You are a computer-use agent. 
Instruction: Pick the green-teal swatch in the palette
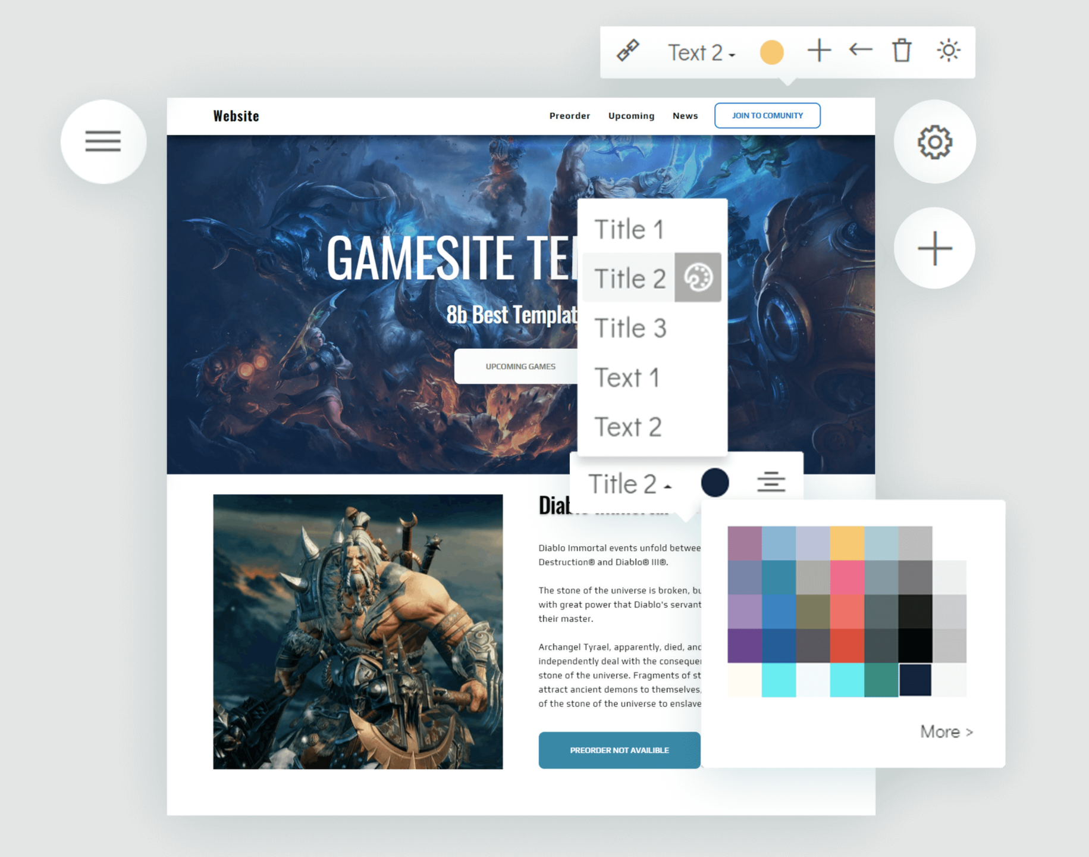[881, 680]
